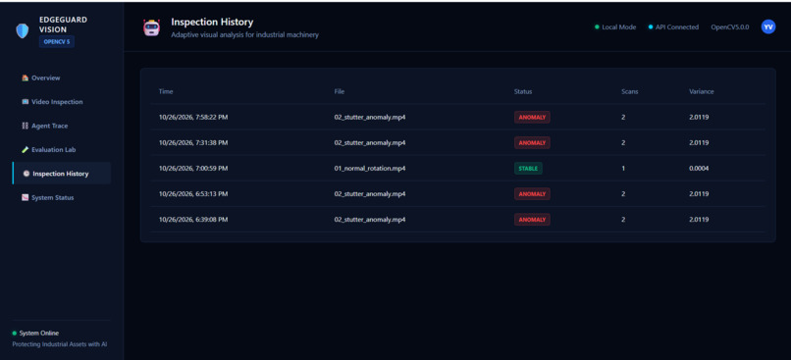
Task: Click the OpenCV5.0.0 version text
Action: click(730, 27)
